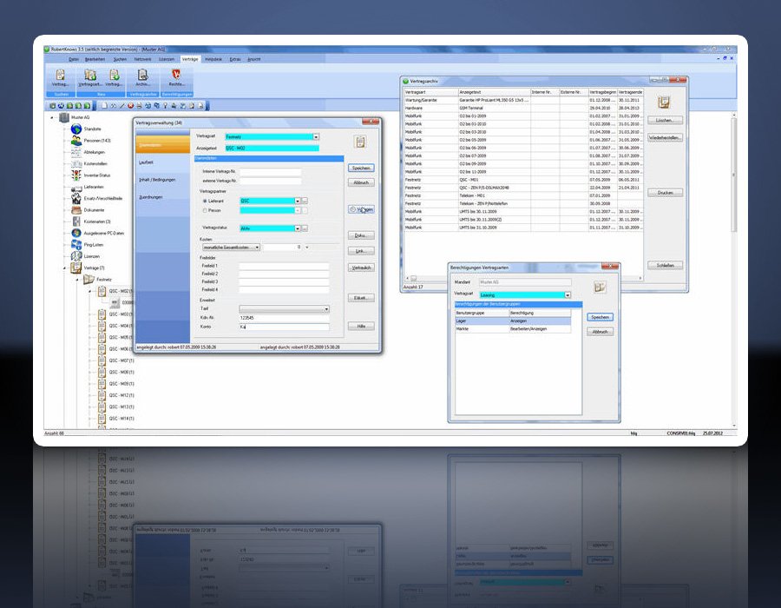Click Speichern in Vertragsverwaltung dialog
This screenshot has width=781, height=608.
[x=361, y=168]
